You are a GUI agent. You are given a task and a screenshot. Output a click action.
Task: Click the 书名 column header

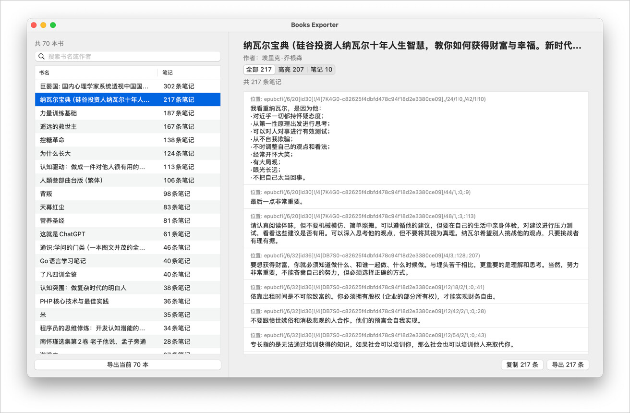96,73
